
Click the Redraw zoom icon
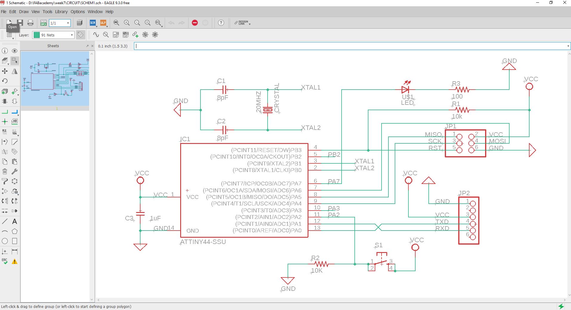(147, 23)
